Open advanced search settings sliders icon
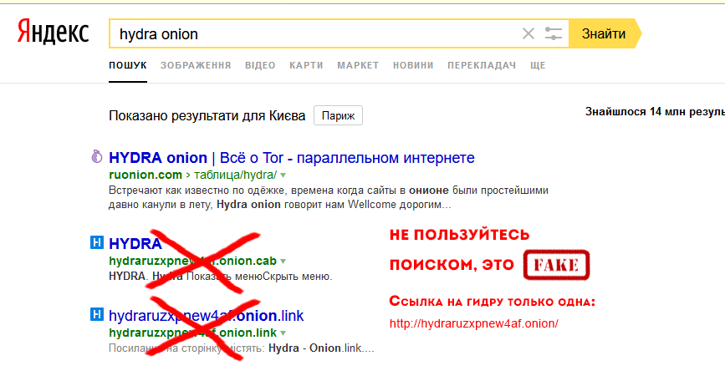Image resolution: width=725 pixels, height=371 pixels. click(x=553, y=33)
